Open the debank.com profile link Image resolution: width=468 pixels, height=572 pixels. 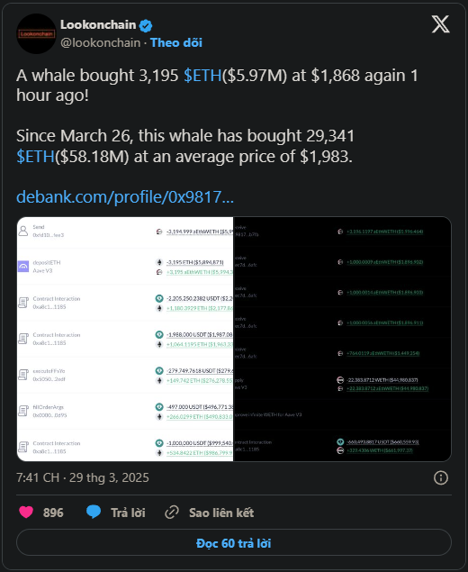tap(125, 197)
